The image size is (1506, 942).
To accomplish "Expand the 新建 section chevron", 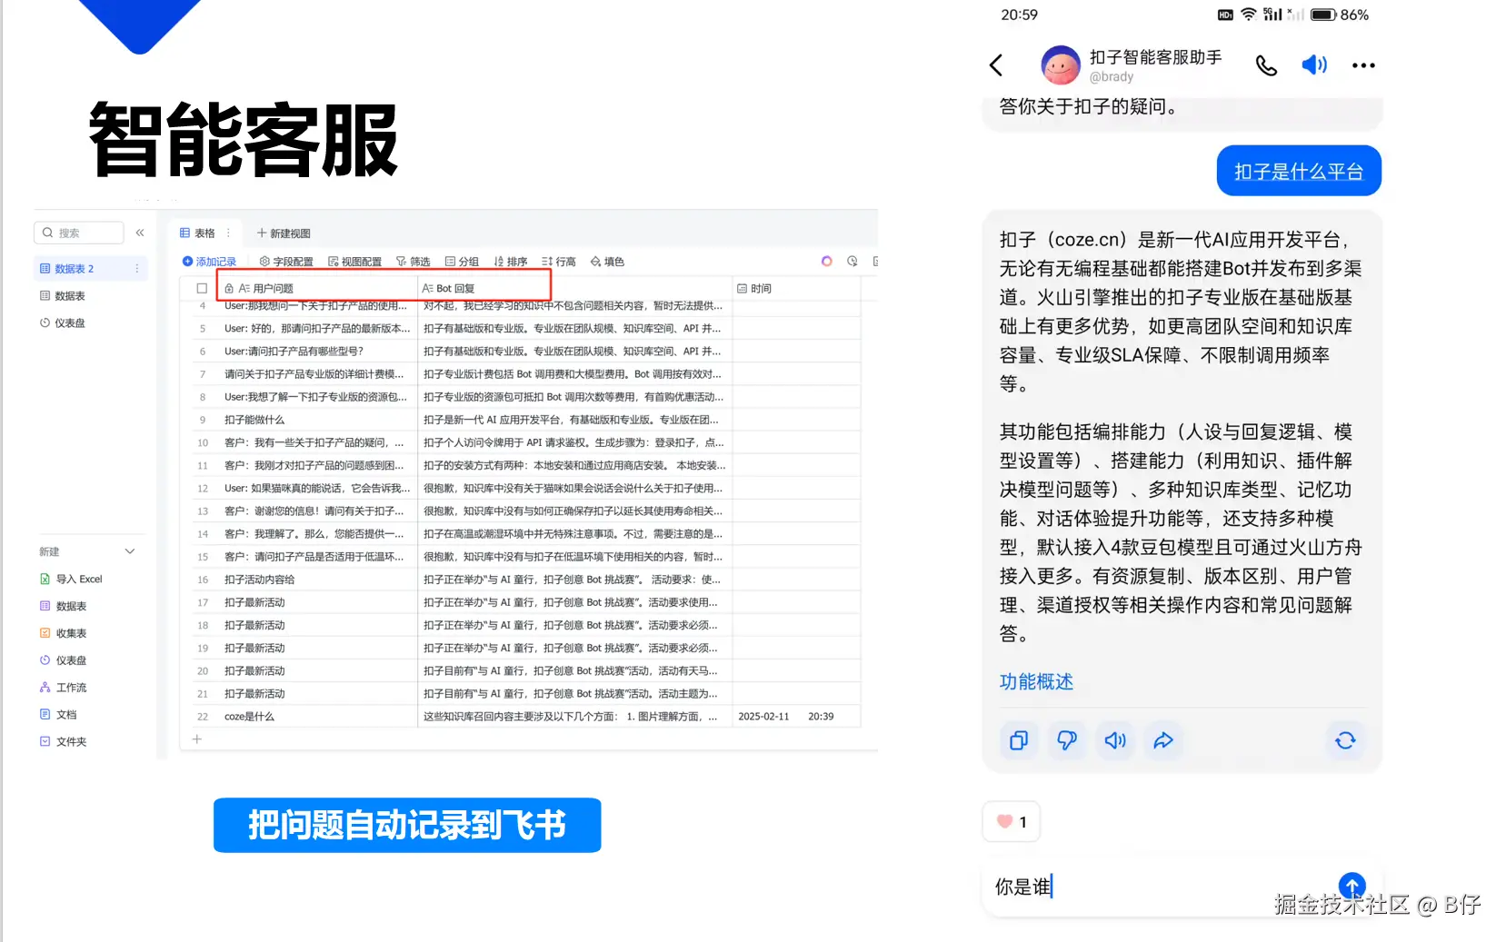I will 130,551.
